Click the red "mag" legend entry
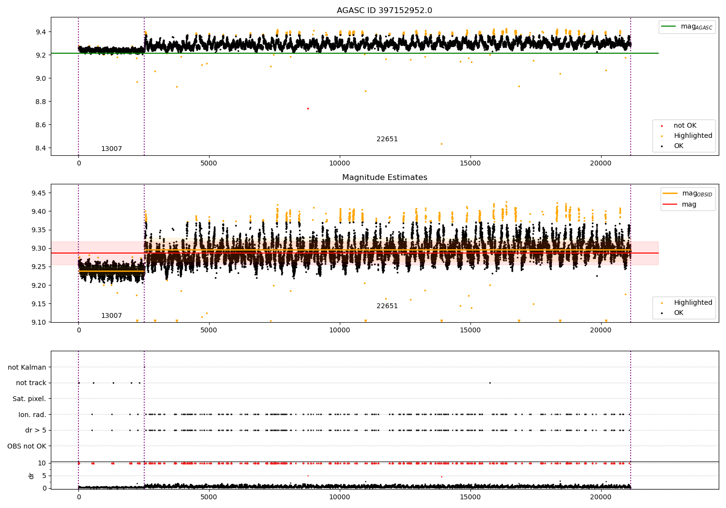 tap(680, 205)
